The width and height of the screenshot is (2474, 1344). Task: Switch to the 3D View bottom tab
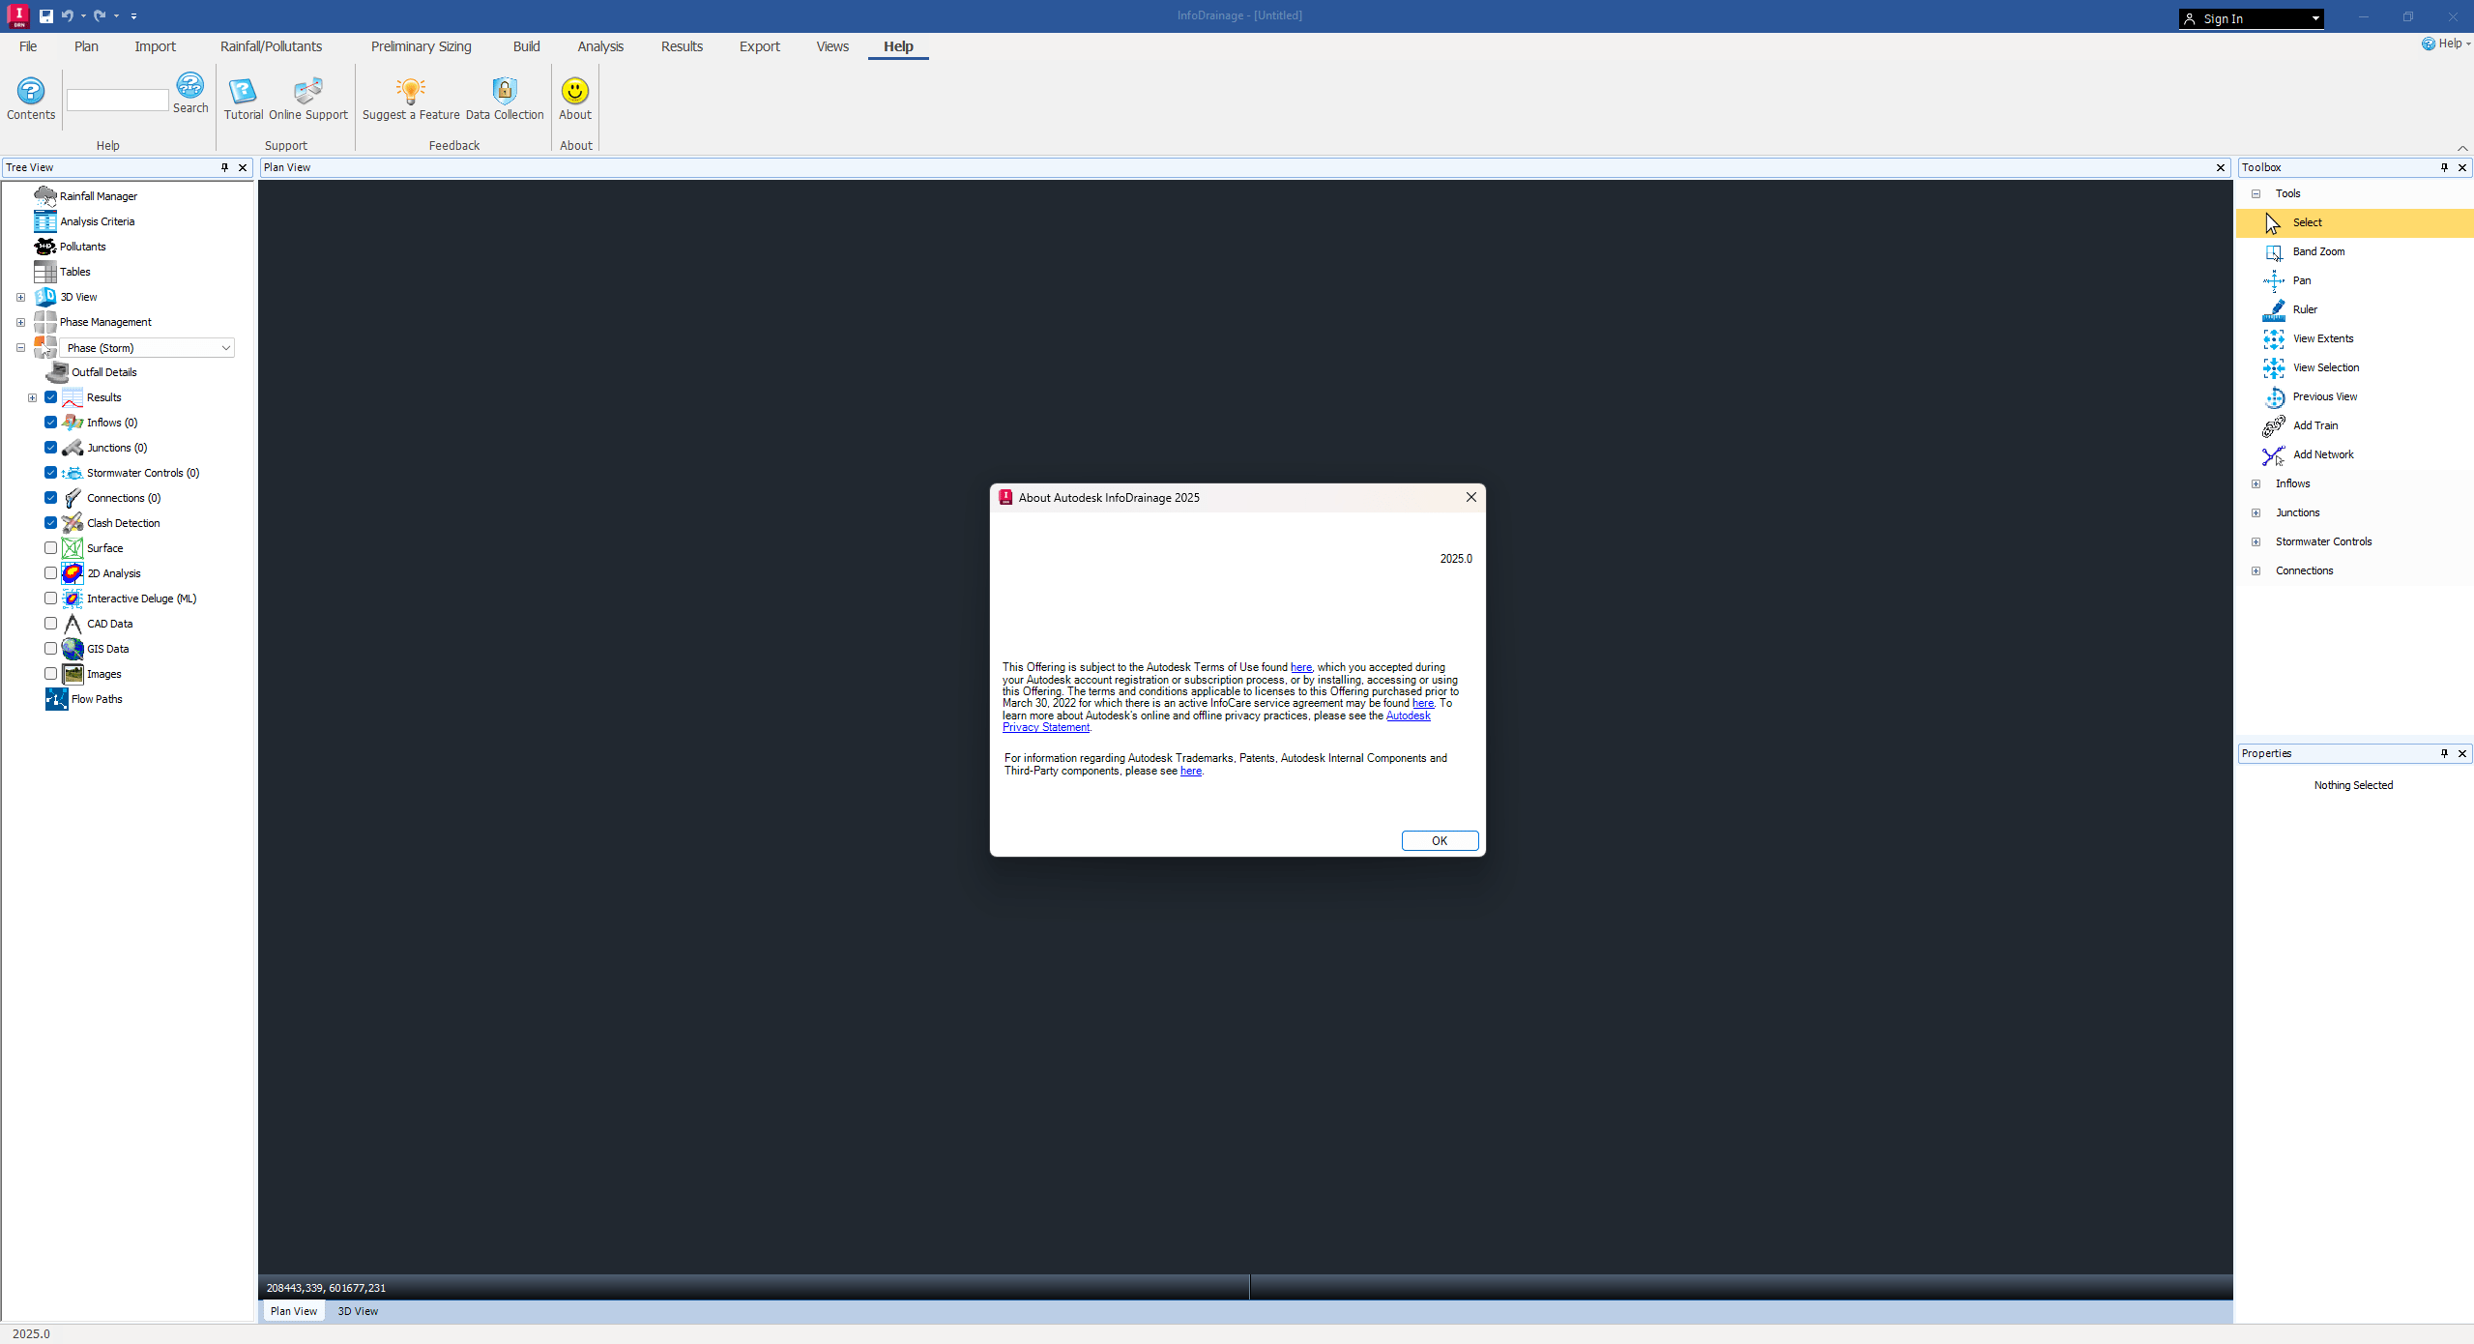coord(358,1311)
